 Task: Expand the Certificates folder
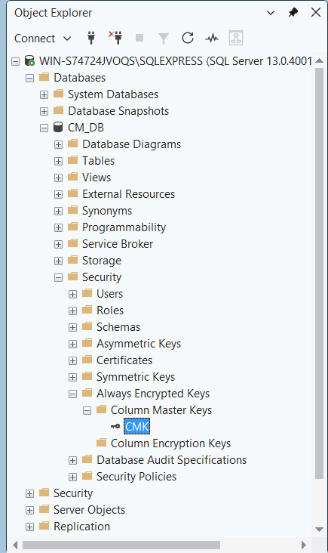coord(72,361)
